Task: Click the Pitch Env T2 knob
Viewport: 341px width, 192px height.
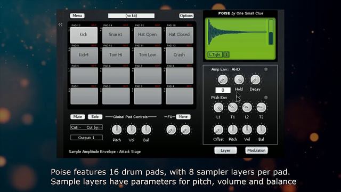Action: pos(261,107)
